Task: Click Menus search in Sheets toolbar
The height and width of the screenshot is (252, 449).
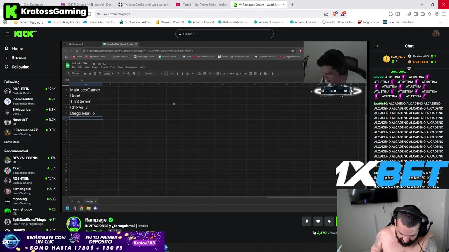Action: (x=74, y=73)
